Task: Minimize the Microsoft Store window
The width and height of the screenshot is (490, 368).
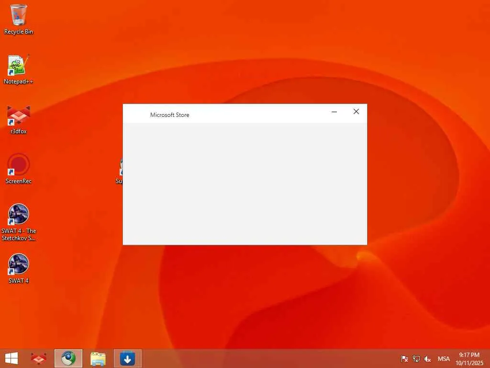Action: [x=334, y=112]
